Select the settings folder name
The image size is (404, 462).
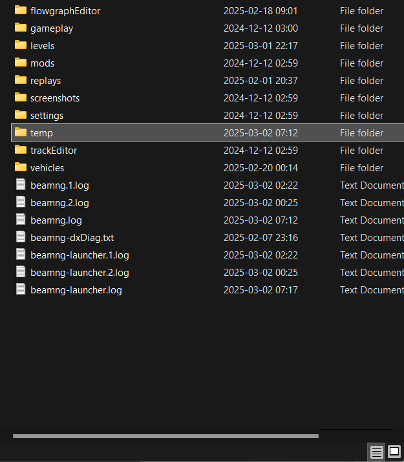47,115
